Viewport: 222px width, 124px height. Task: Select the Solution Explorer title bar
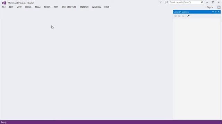[197, 12]
